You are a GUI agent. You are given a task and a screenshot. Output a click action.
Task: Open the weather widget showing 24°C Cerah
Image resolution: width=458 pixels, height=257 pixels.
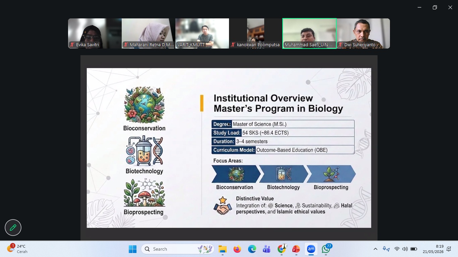[17, 249]
